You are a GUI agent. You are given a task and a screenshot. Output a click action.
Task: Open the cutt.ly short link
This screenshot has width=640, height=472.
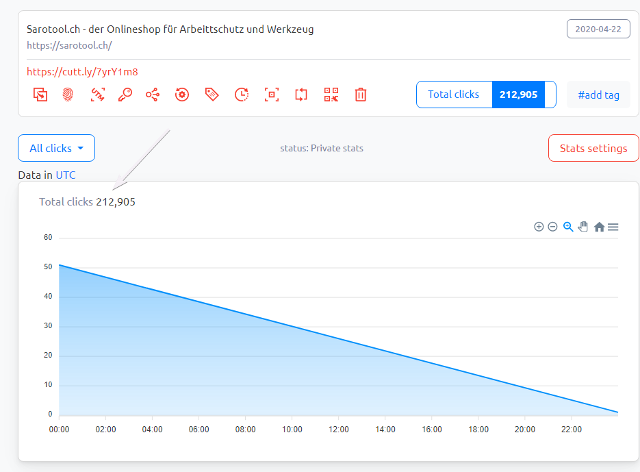(x=83, y=71)
